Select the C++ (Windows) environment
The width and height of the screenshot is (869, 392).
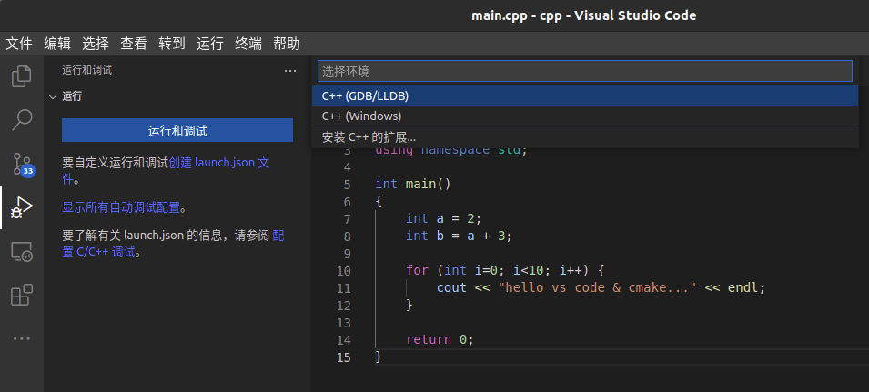point(585,116)
